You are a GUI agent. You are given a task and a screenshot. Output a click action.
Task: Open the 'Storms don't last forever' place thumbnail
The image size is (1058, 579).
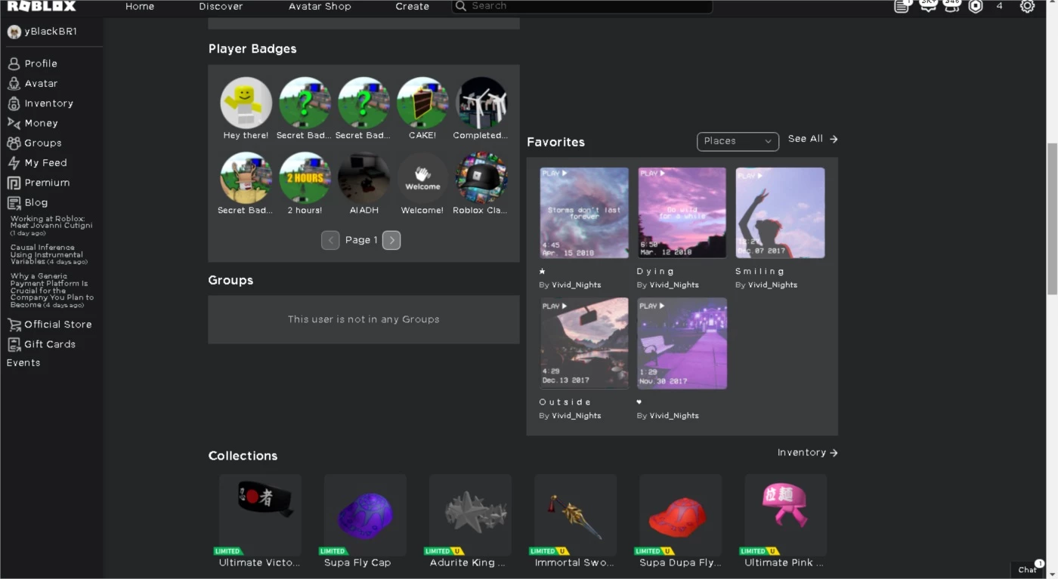[x=584, y=213]
